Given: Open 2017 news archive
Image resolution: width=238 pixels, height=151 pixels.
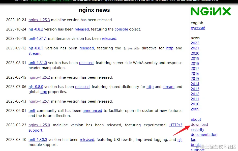Looking at the screenshot, I should click(x=195, y=69).
